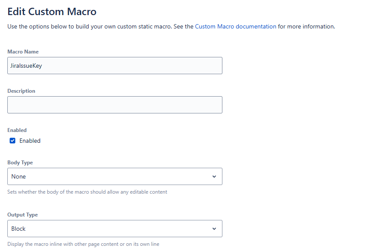Click the Enabled checkbox label text
The width and height of the screenshot is (376, 251).
tap(30, 141)
